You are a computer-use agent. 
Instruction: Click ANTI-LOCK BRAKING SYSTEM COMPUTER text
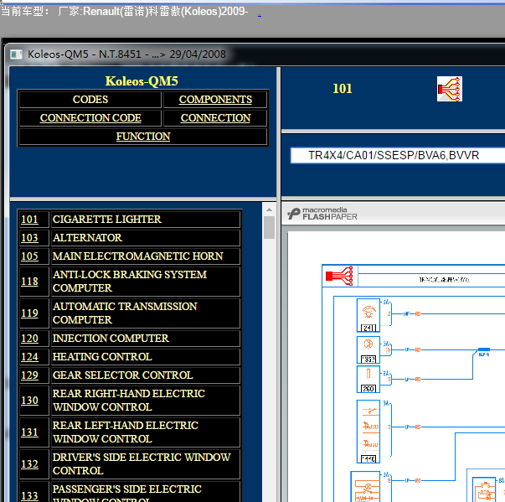coord(130,282)
